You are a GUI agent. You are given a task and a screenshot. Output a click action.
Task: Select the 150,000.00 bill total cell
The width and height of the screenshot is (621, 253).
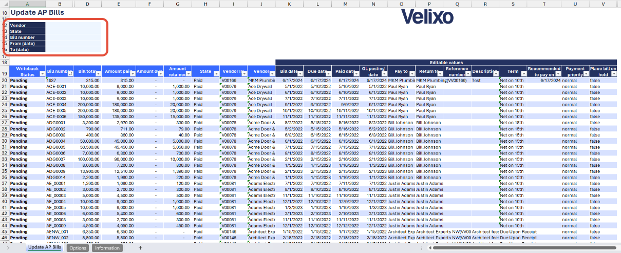coord(88,116)
